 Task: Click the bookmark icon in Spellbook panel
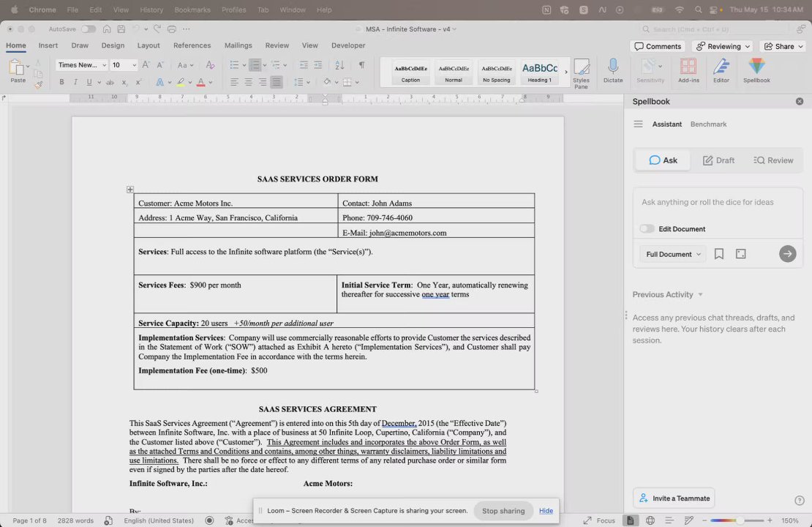(x=719, y=254)
